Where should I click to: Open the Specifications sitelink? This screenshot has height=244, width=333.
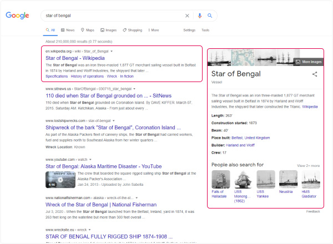tap(57, 77)
